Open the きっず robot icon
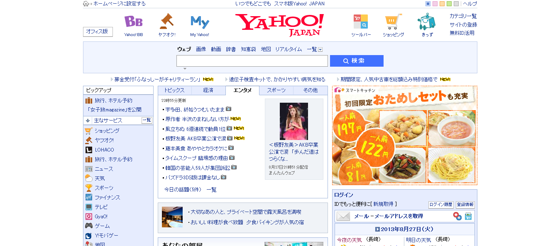 [x=426, y=22]
